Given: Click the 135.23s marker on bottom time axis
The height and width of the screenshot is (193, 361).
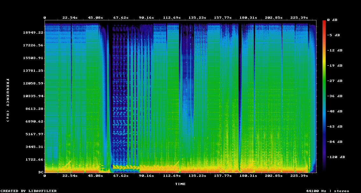Looking at the screenshot, I should click(197, 176).
